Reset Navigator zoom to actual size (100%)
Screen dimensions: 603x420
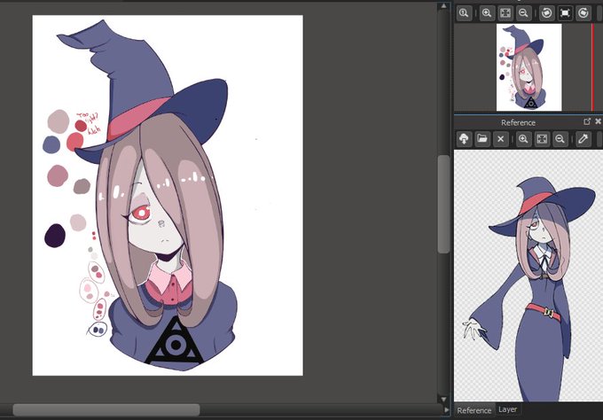(464, 13)
